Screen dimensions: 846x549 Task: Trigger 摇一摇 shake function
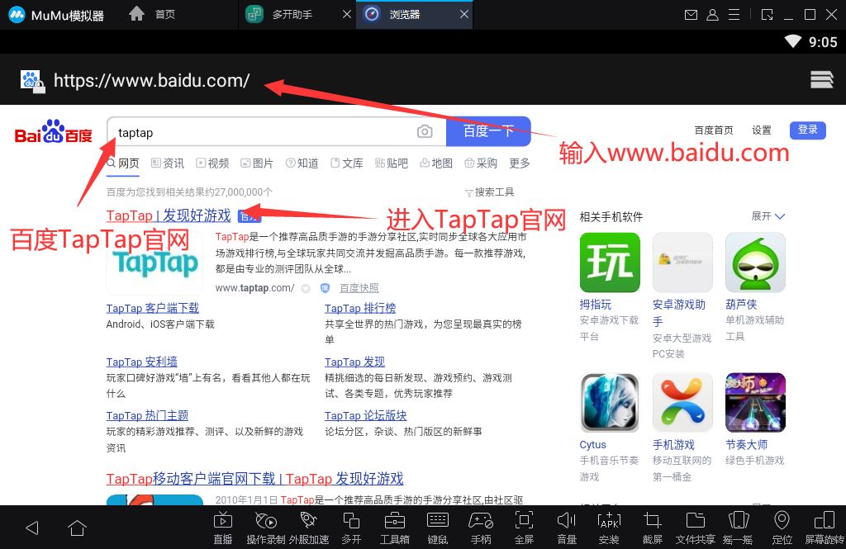[x=738, y=528]
